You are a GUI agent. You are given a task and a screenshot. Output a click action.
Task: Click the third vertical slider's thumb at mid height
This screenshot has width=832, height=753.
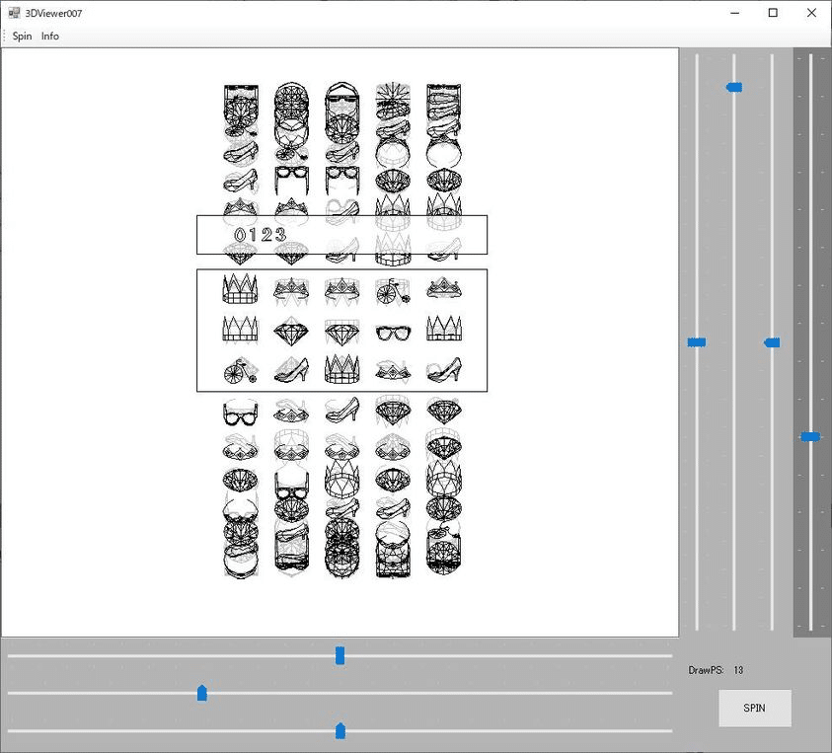(x=772, y=342)
